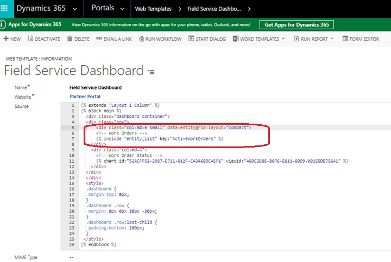This screenshot has height=262, width=391.
Task: Open the Partner Portal website link
Action: click(x=85, y=97)
